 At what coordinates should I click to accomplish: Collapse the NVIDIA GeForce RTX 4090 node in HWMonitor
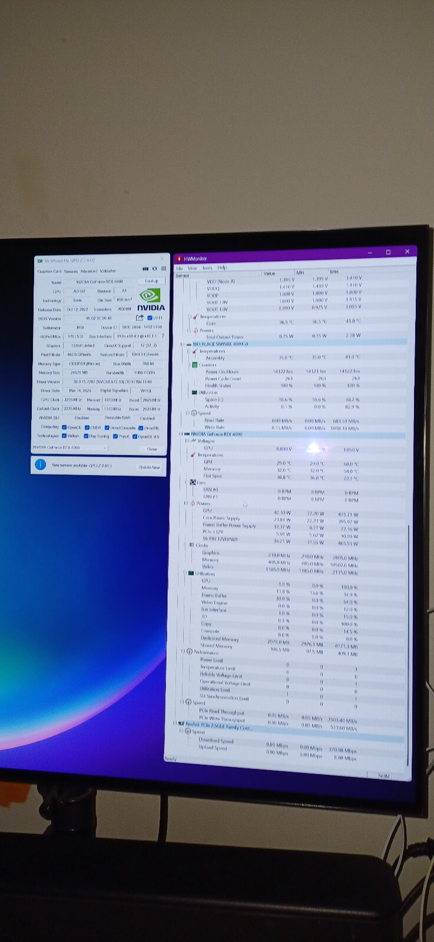point(181,434)
